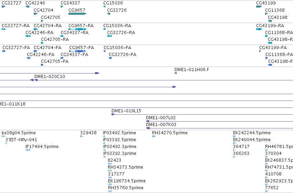The image size is (293, 193).
Task: Click the CG43199 gene arrow glyph
Action: tap(259, 7)
